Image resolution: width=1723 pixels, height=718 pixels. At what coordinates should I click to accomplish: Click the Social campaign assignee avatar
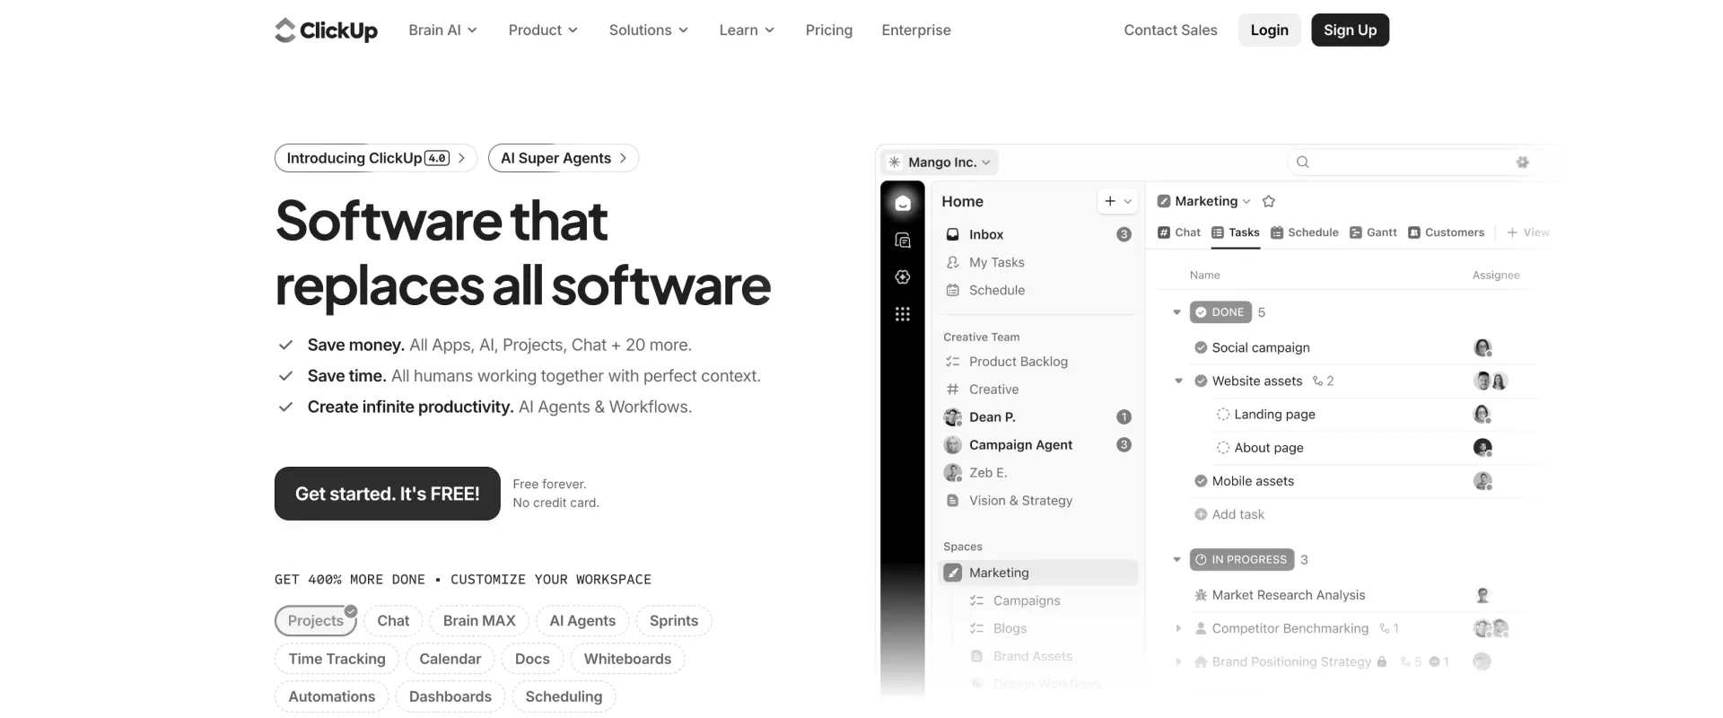pos(1482,347)
